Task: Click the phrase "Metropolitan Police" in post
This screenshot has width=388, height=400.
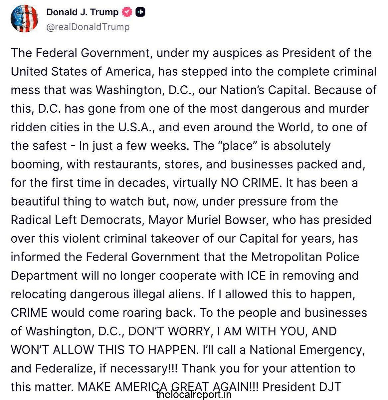Action: 305,257
